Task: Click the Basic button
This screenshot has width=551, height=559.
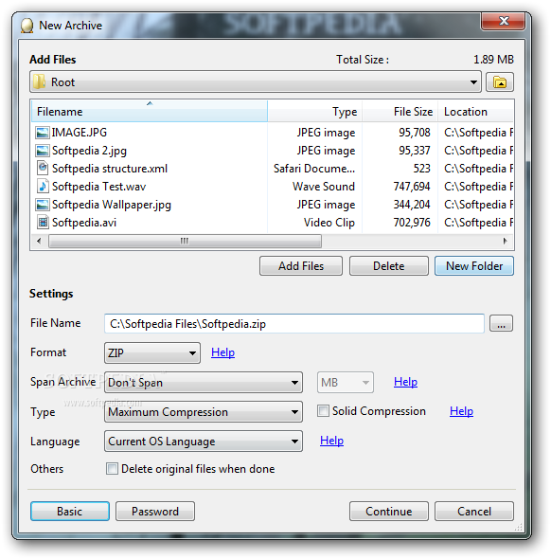Action: 70,512
